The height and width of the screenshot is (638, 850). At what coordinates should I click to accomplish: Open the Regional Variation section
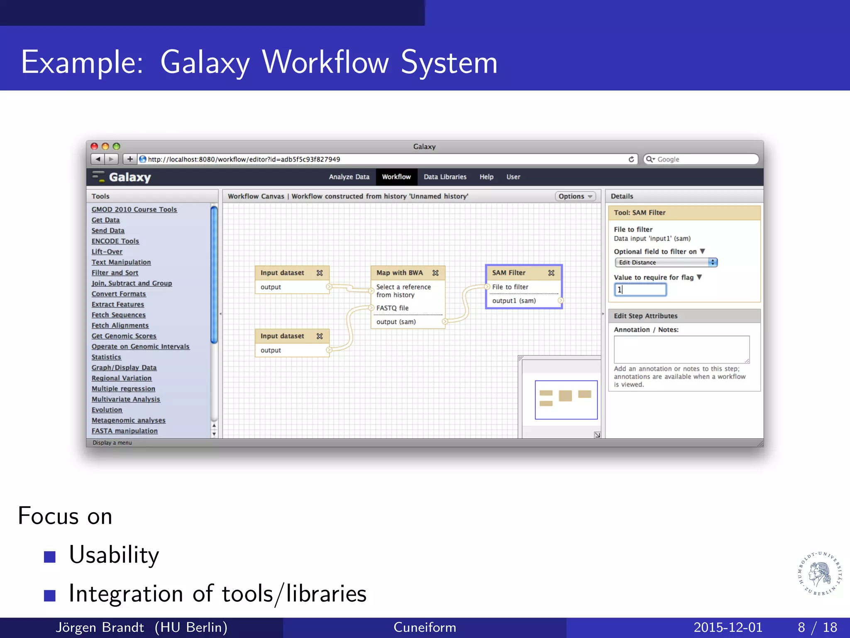122,378
